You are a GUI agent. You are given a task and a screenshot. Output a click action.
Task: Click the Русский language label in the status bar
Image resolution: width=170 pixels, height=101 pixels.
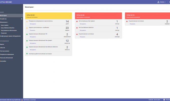coord(168,100)
